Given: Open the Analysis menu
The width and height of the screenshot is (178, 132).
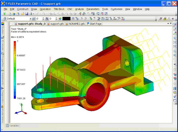Looking at the screenshot, I should (79, 9).
